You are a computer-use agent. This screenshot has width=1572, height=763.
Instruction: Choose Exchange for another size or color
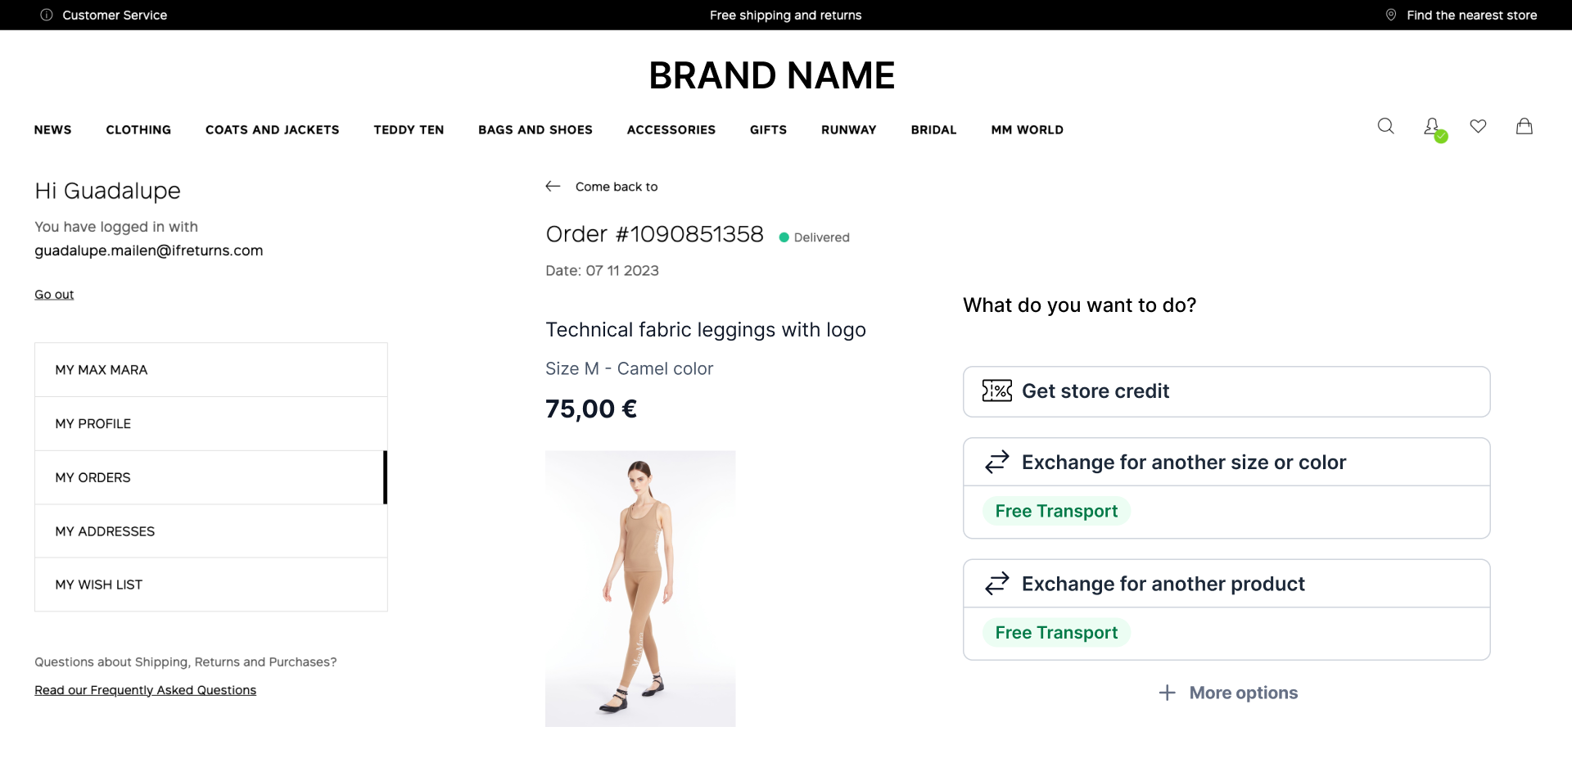point(1183,463)
